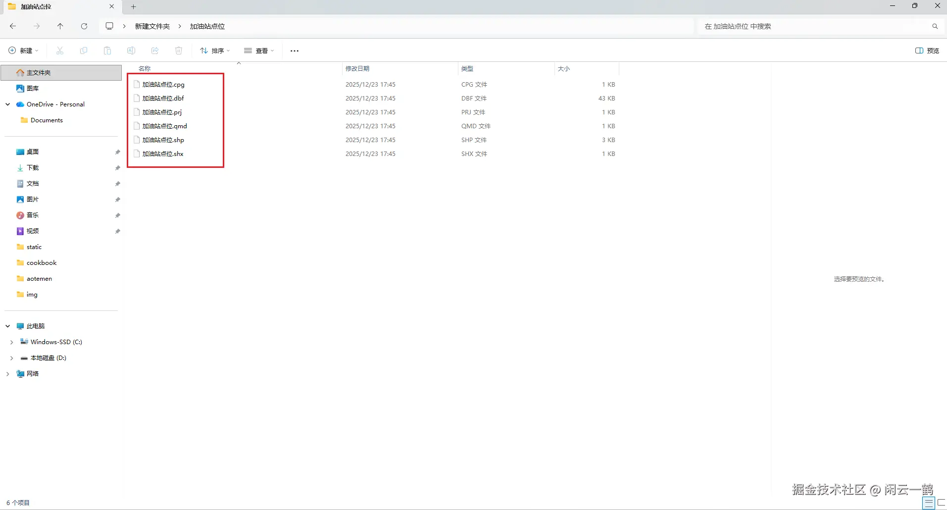Click the Copy icon in the toolbar
Screen dimensions: 947x510
coord(84,51)
